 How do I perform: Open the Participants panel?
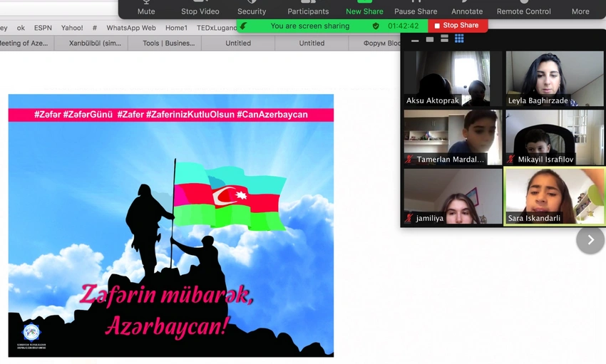click(x=308, y=8)
